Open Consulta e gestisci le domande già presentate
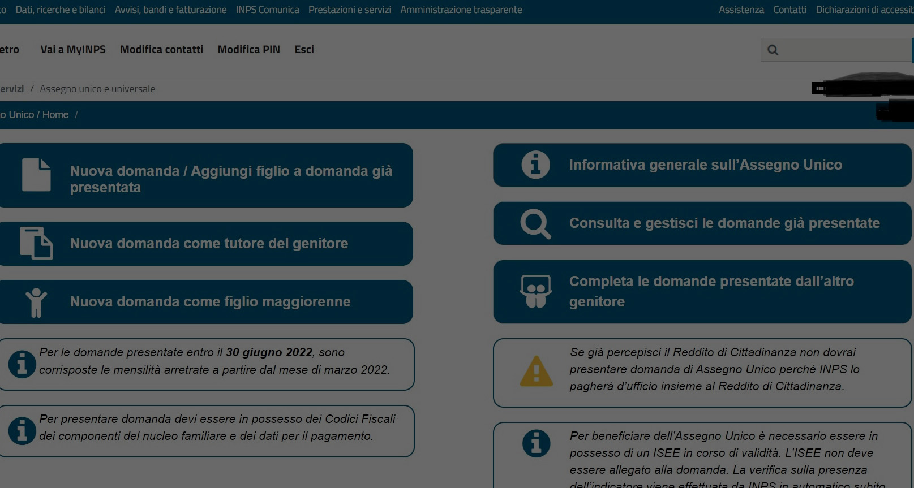This screenshot has width=914, height=488. tap(702, 223)
